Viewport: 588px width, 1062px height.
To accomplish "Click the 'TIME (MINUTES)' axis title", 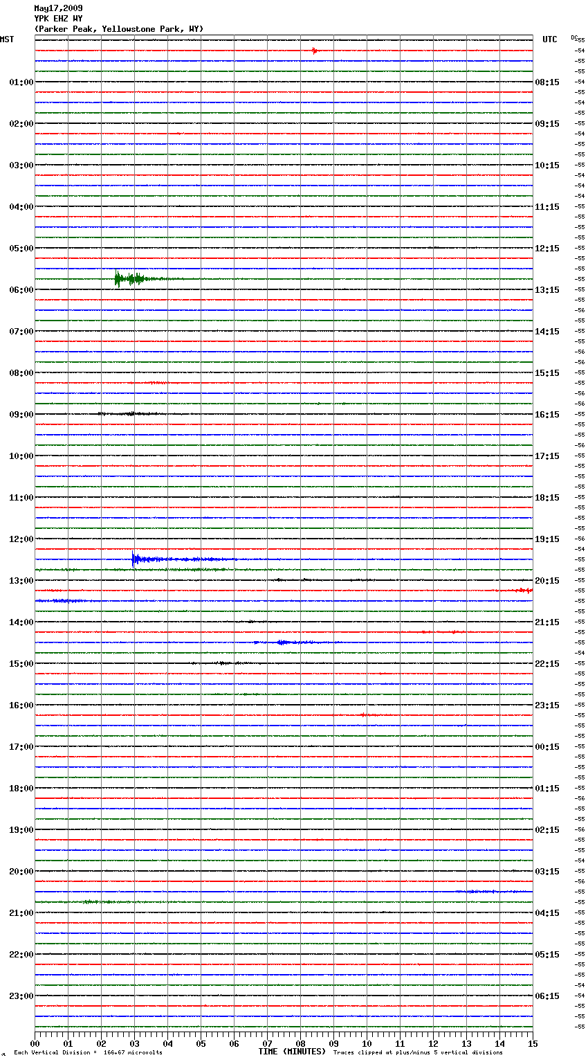I will click(292, 1052).
